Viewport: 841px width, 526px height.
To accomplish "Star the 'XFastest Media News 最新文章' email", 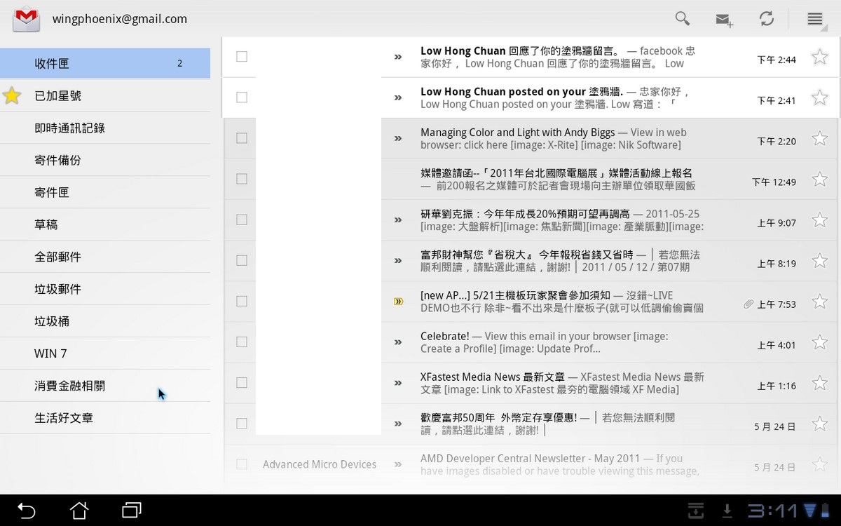I will coord(819,382).
